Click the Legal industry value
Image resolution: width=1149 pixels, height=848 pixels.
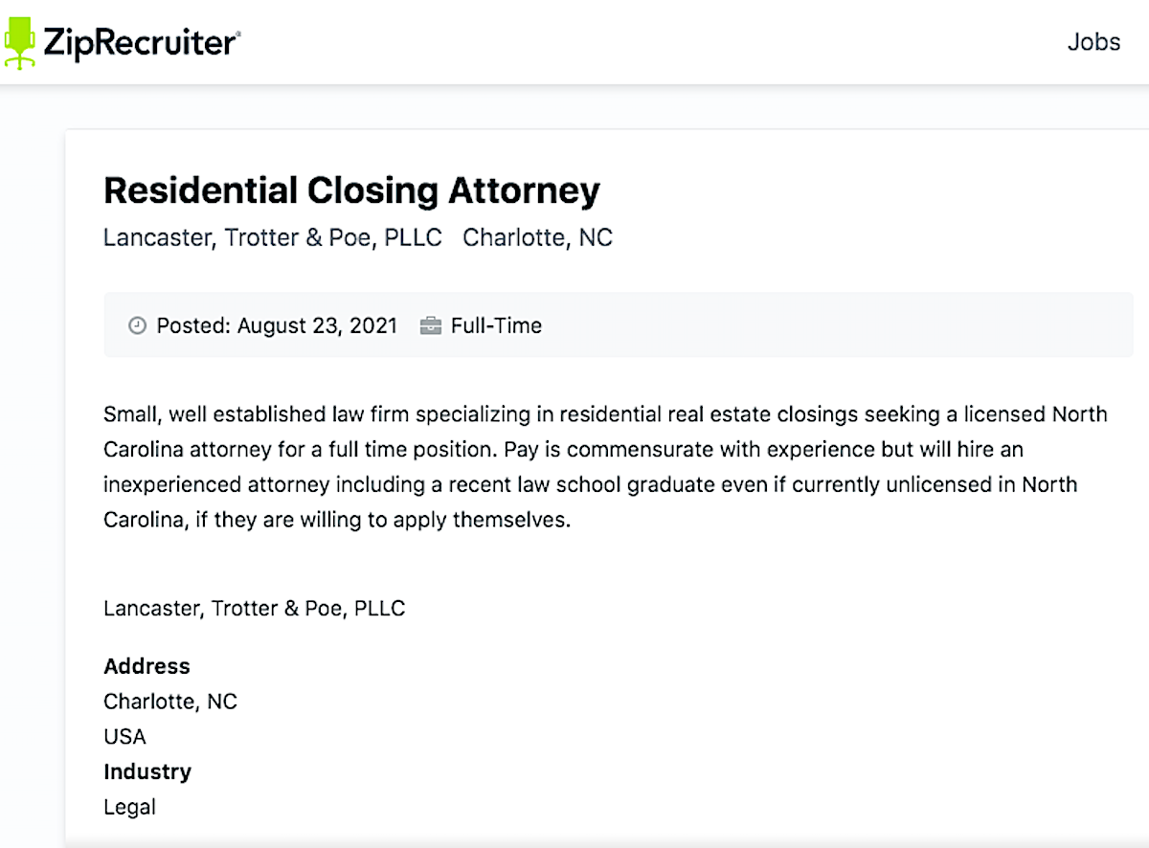129,807
